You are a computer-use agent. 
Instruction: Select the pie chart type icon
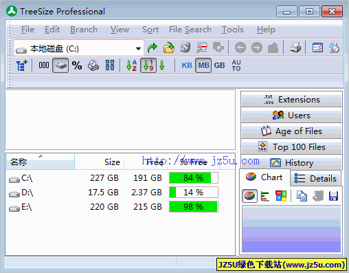pos(249,196)
